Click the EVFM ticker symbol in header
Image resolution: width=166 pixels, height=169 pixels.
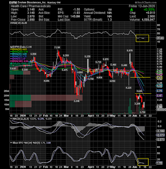coord(13,3)
